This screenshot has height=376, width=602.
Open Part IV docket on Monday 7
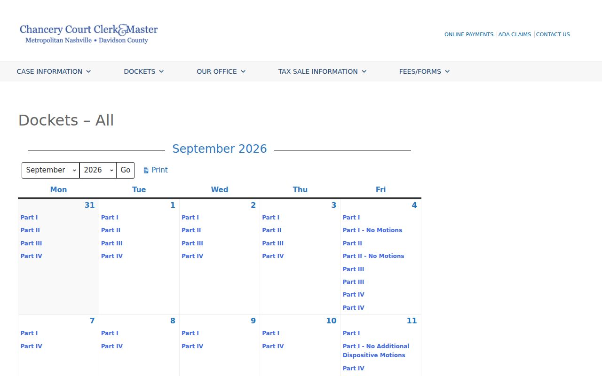[32, 346]
